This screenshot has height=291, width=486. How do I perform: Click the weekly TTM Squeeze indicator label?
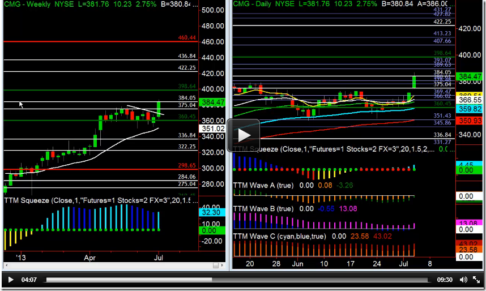(x=100, y=200)
